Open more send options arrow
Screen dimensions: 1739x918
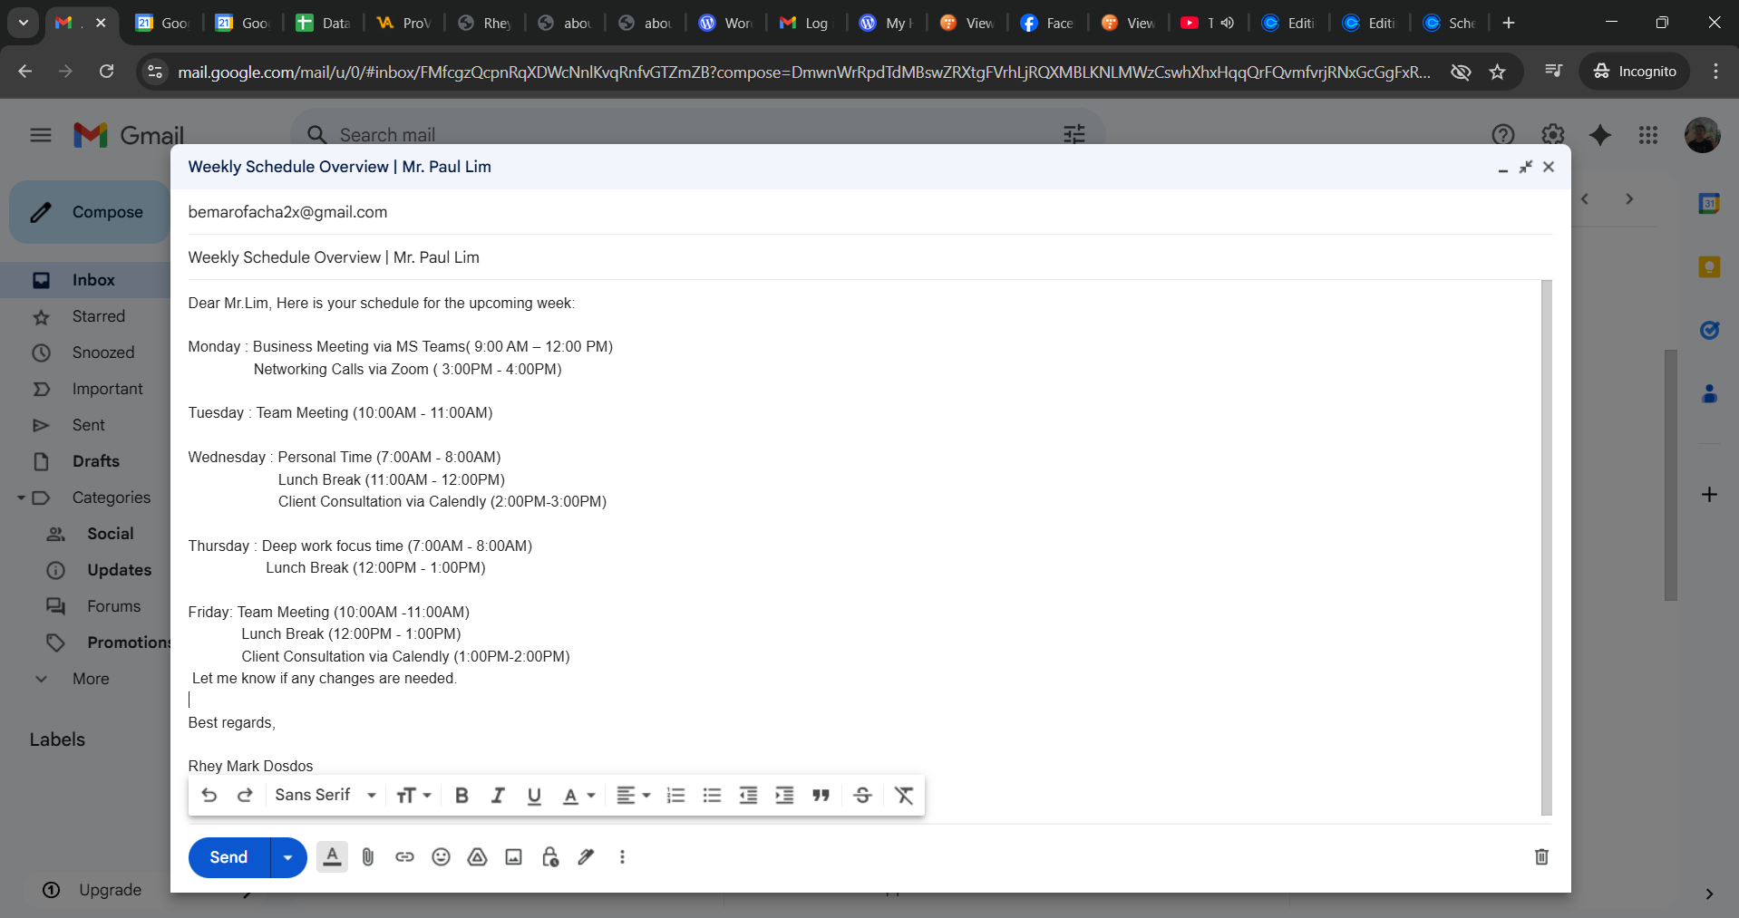[x=288, y=857]
